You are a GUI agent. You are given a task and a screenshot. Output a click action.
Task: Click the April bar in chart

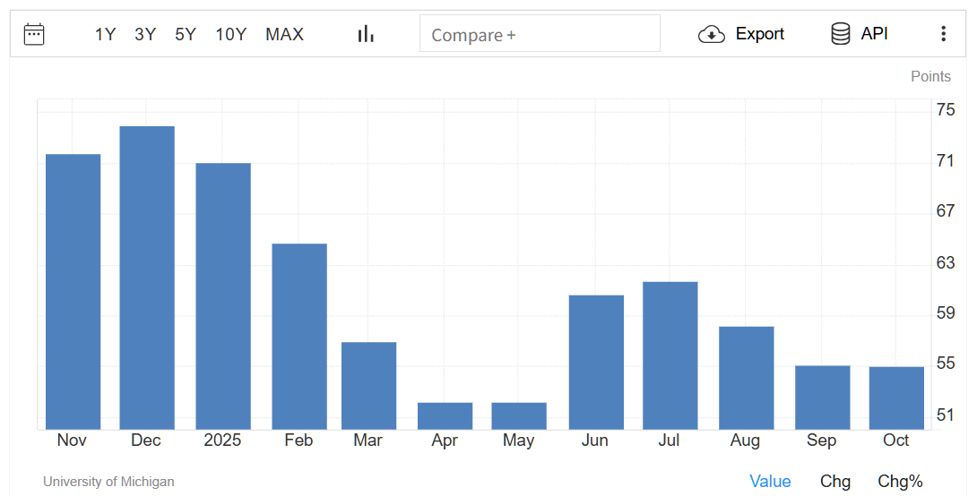(445, 416)
